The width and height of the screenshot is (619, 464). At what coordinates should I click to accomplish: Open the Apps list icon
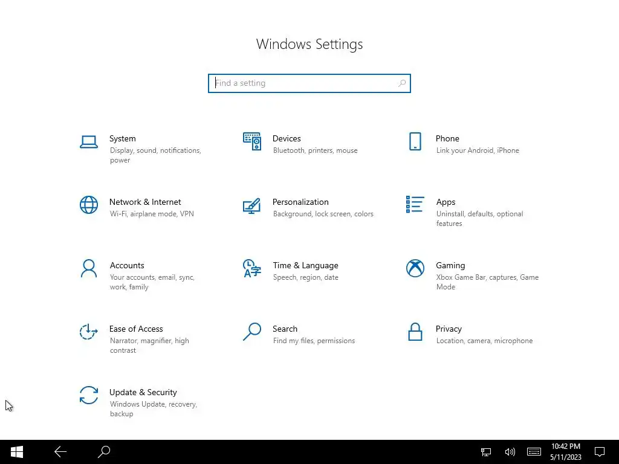pos(415,204)
